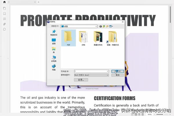Expand the 保存在 location dropdown
174x116 pixels.
pos(96,26)
